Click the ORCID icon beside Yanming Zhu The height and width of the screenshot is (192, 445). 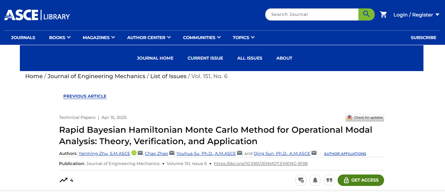(134, 153)
